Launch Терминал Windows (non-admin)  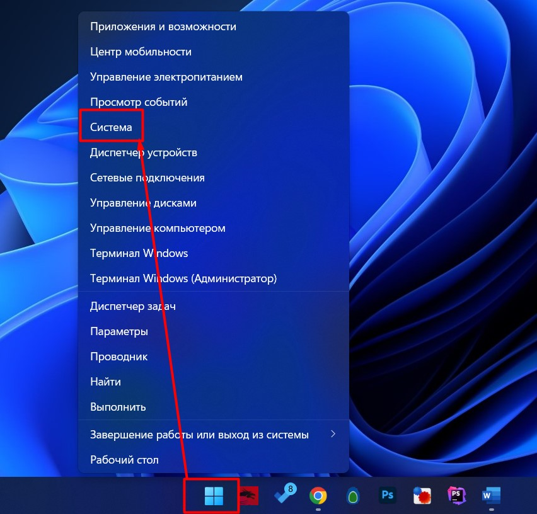coord(214,253)
